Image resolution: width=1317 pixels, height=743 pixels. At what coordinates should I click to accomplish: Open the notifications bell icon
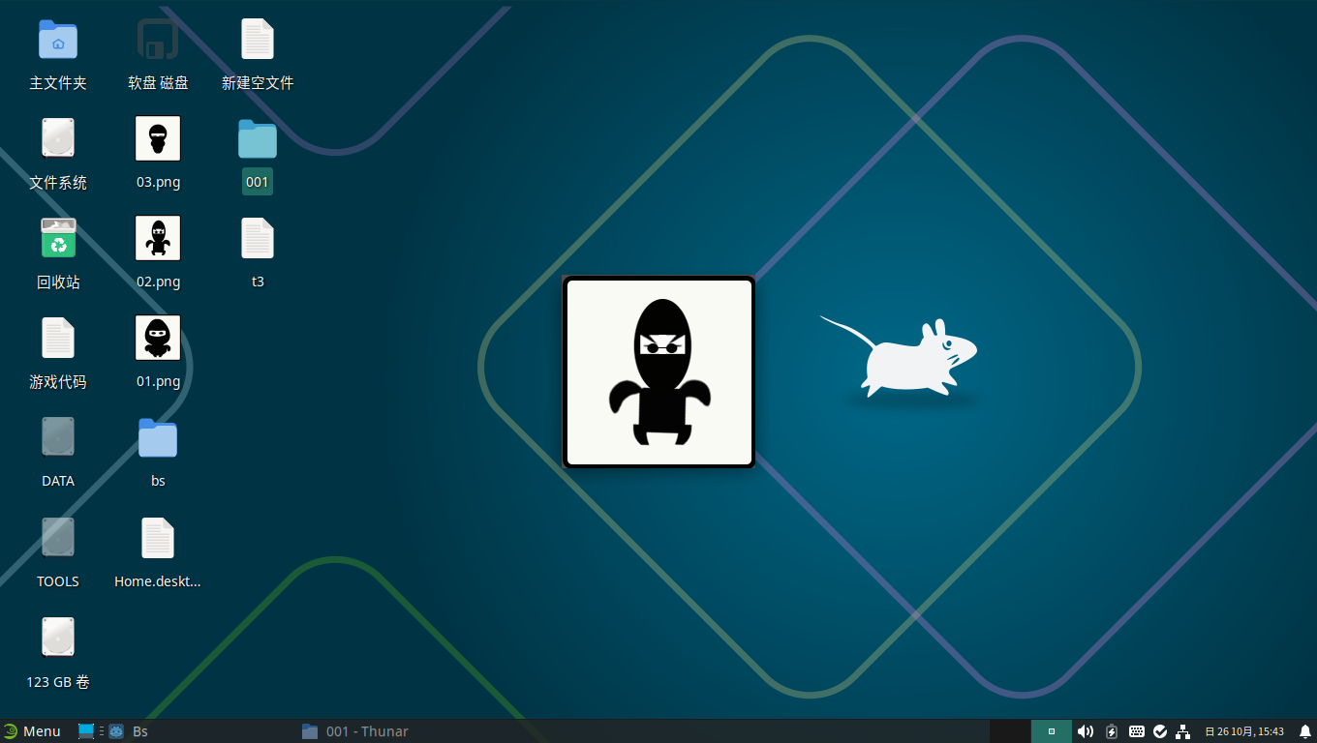tap(1304, 731)
